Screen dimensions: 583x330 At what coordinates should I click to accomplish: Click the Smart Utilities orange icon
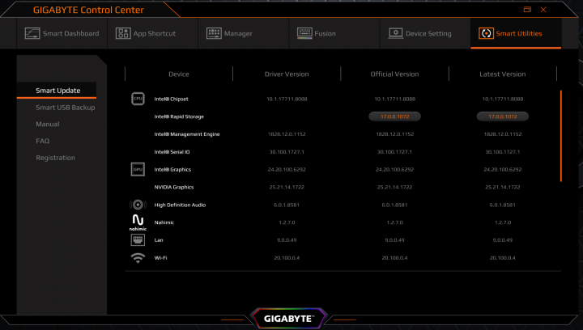pos(487,33)
